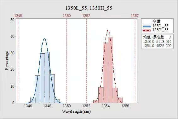Select the tallest blue histogram bar
Viewport: 178px width, 119px height.
[47, 78]
